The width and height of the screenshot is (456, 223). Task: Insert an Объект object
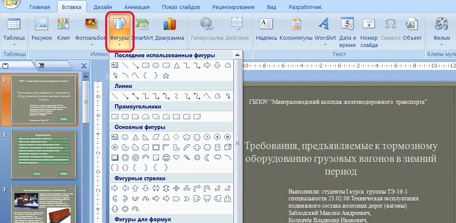(x=412, y=29)
